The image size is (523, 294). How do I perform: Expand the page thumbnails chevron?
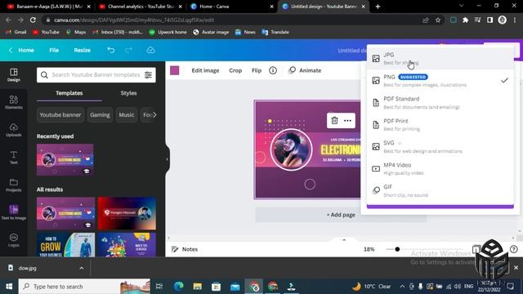344,239
